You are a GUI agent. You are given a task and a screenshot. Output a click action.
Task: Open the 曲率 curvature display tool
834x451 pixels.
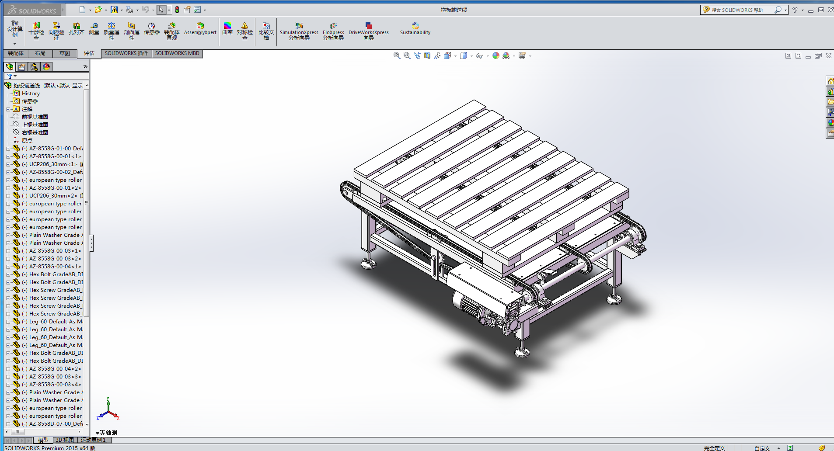pyautogui.click(x=227, y=29)
